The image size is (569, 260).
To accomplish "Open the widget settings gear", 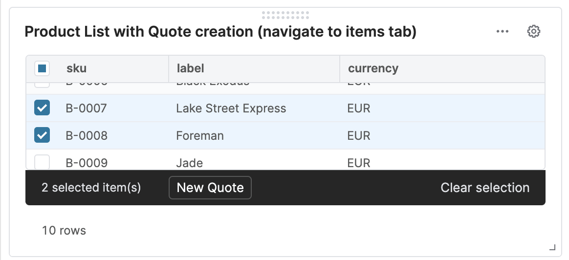I will click(x=533, y=32).
